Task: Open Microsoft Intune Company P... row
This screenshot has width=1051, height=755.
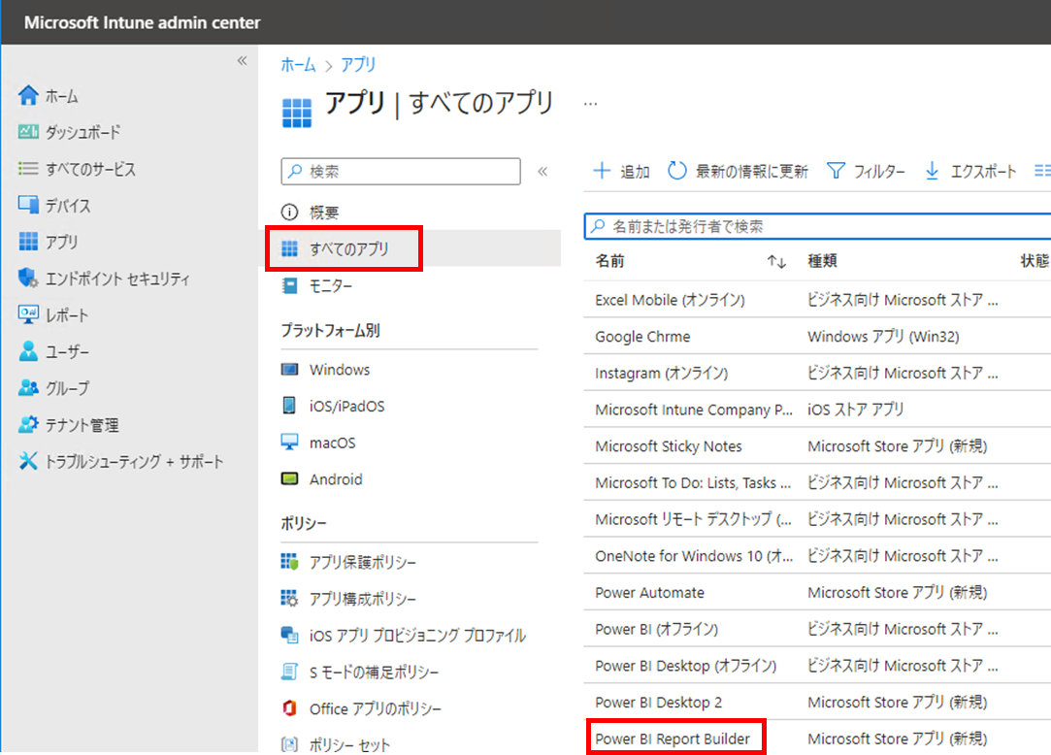Action: click(693, 410)
